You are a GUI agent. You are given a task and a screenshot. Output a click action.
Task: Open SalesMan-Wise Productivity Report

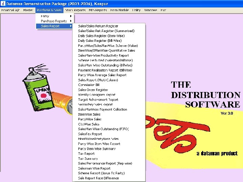(x=109, y=55)
